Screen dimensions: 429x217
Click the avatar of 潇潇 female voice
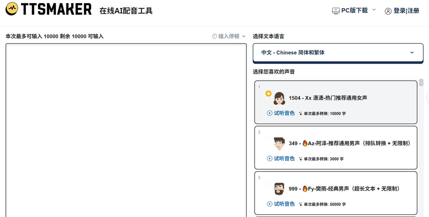tap(280, 98)
